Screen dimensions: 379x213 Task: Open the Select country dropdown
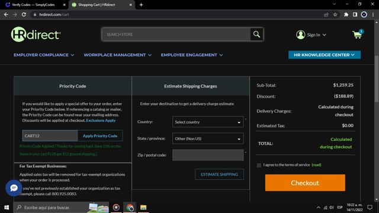[208, 122]
